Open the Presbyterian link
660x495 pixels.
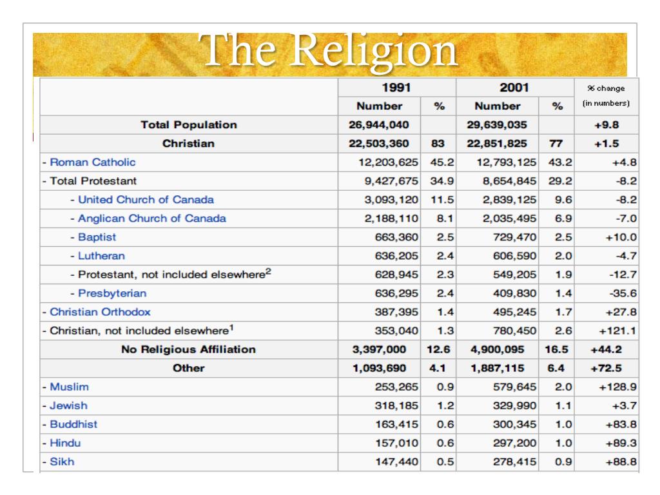click(112, 293)
